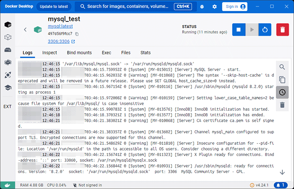The image size is (294, 189).
Task: Switch to the Logs tab
Action: click(28, 53)
